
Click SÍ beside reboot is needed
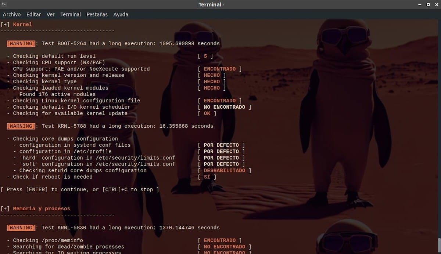tap(207, 177)
